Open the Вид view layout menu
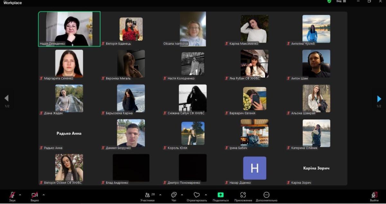386x204 pixels. point(341,1)
